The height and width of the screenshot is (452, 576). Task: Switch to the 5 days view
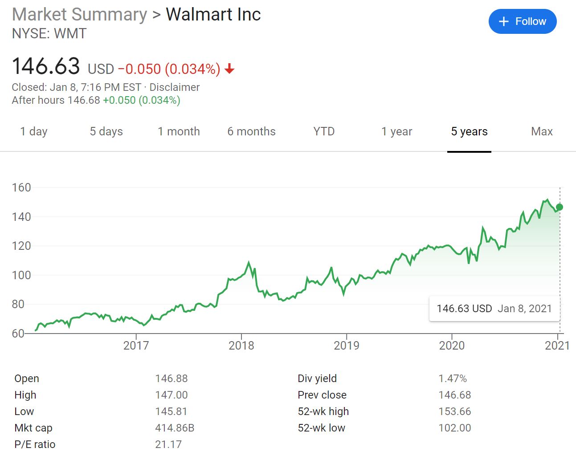click(106, 131)
